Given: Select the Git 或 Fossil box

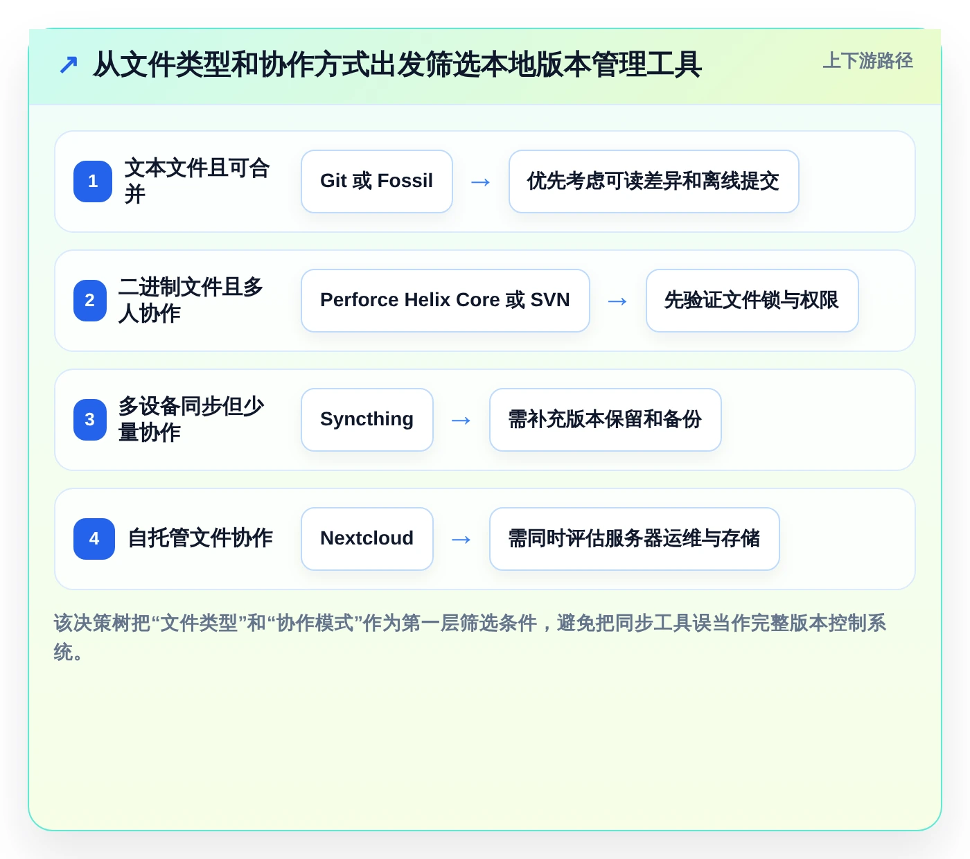Looking at the screenshot, I should (377, 181).
